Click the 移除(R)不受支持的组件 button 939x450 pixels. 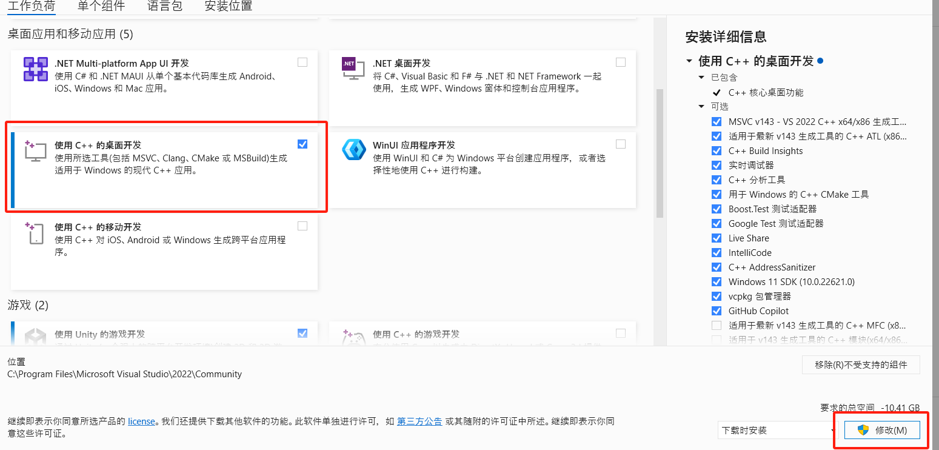coord(861,364)
